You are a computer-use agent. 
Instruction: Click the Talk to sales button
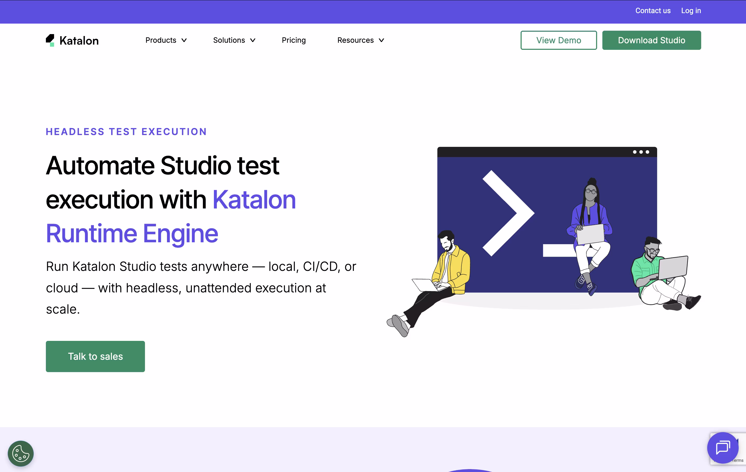coord(95,356)
